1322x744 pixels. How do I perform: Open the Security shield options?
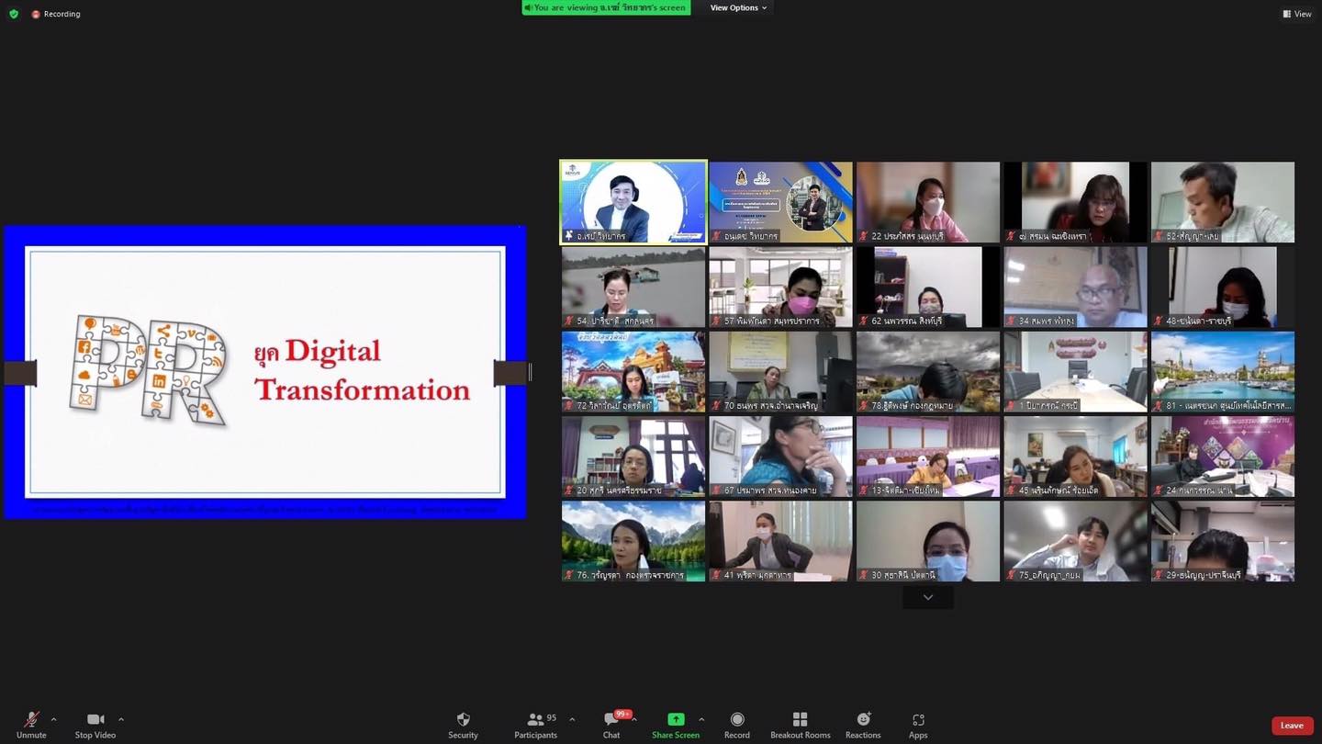463,724
